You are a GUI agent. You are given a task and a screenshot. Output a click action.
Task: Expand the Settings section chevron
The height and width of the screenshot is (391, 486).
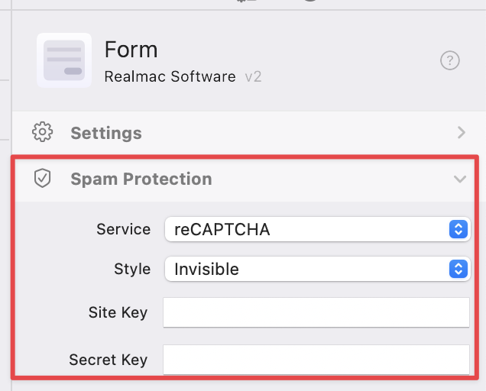pyautogui.click(x=461, y=132)
